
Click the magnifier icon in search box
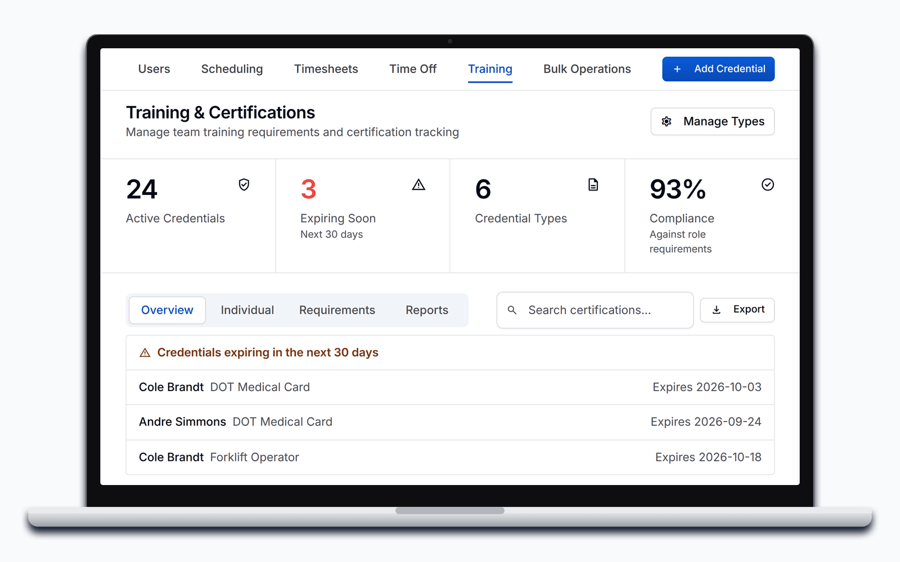[x=512, y=310]
